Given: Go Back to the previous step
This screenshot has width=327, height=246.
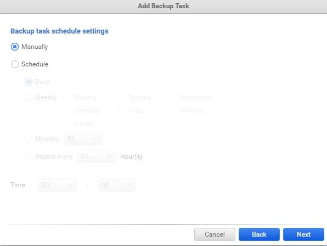Looking at the screenshot, I should tap(259, 234).
